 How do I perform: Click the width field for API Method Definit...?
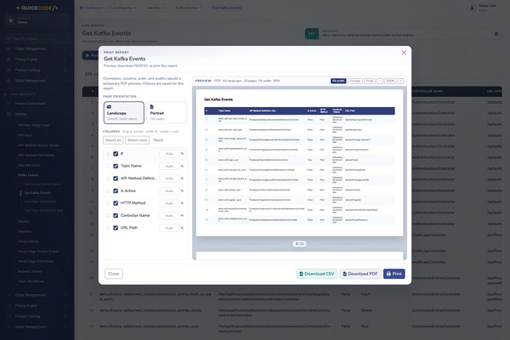click(x=169, y=178)
